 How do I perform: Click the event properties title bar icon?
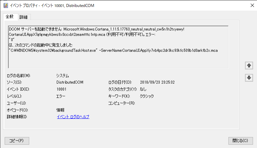6,5
